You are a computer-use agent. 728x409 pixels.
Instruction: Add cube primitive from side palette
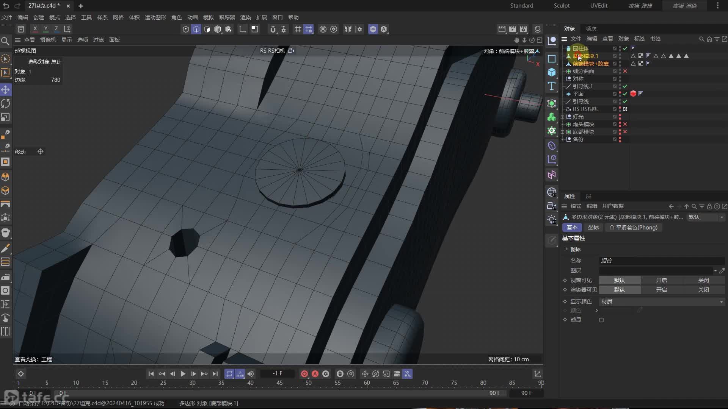pos(552,72)
